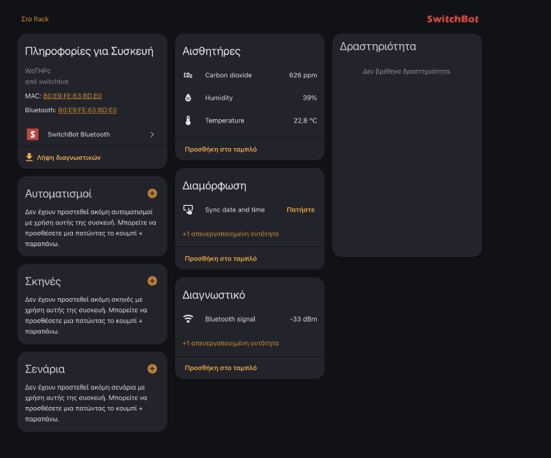Click the download icon beside Λήψη διαγνωστικών
Screen dimensions: 551x458
point(28,157)
